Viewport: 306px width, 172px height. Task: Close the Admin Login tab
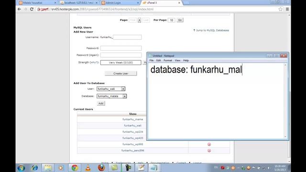tap(138, 3)
